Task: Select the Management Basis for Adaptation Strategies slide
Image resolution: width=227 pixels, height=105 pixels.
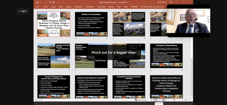Action: (x=129, y=87)
